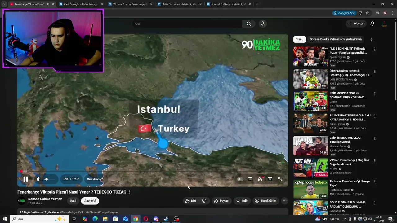
Task: Open Task View on the taskbar
Action: click(74, 219)
